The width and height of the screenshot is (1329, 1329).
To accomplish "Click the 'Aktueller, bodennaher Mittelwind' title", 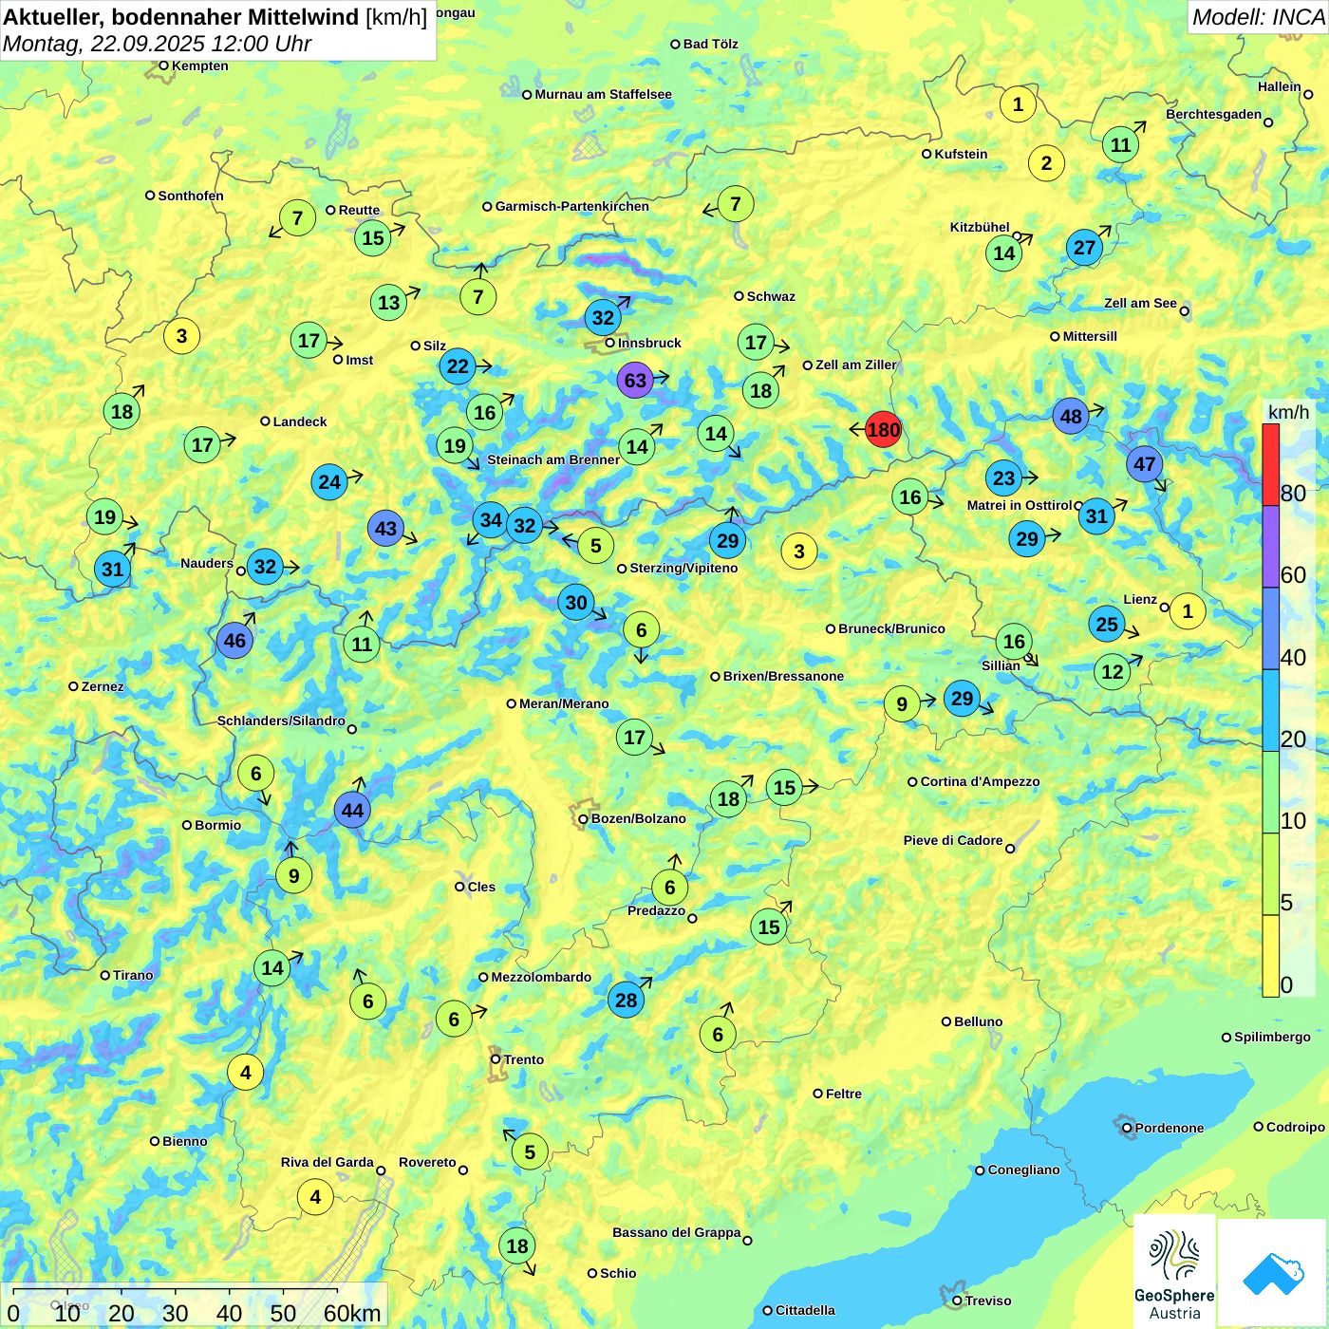I will (x=181, y=16).
